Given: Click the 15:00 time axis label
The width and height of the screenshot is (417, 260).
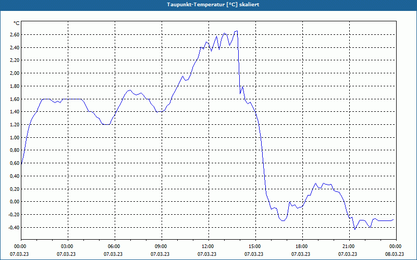Looking at the screenshot, I should tap(255, 246).
